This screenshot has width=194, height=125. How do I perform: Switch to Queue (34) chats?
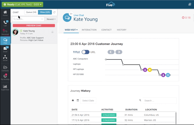(x=31, y=12)
